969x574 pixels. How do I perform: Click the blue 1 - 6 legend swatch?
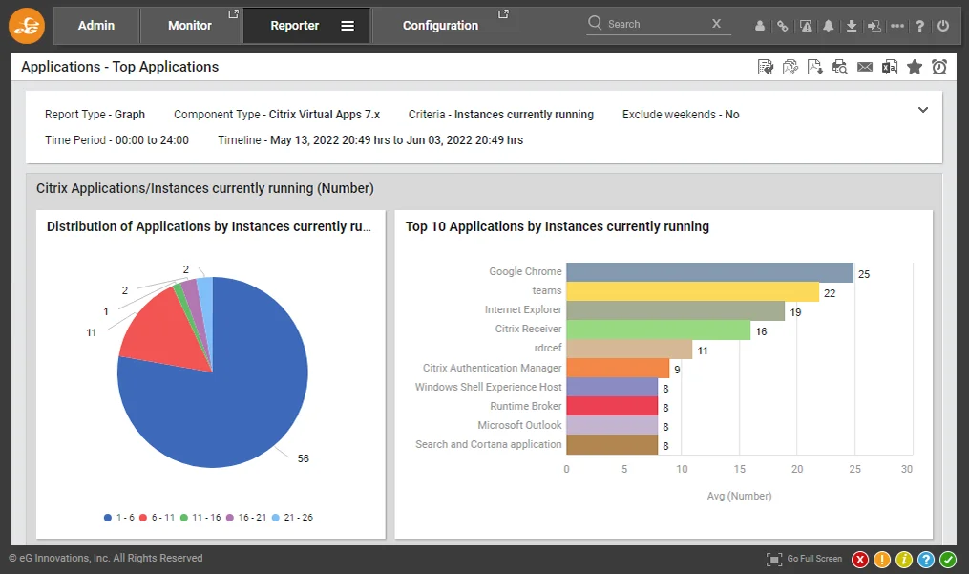pos(108,518)
